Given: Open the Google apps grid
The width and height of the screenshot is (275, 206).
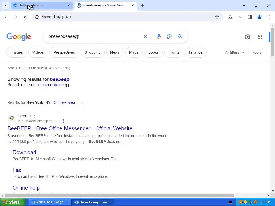Looking at the screenshot, I should [260, 37].
